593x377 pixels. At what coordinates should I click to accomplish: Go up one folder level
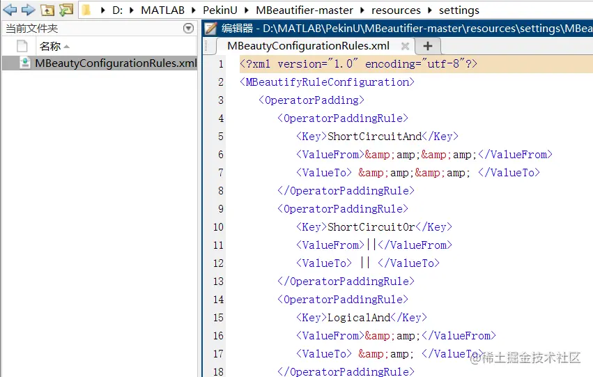pos(47,10)
